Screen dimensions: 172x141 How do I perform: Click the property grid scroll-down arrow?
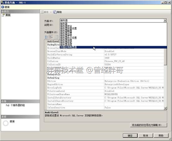[165, 108]
